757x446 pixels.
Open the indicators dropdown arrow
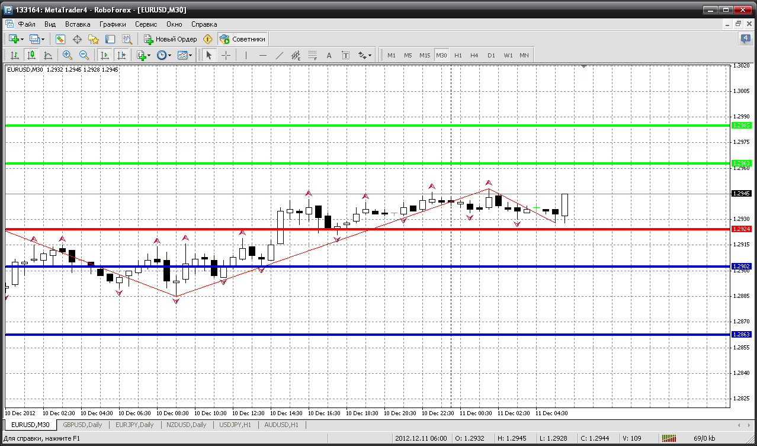[x=149, y=55]
